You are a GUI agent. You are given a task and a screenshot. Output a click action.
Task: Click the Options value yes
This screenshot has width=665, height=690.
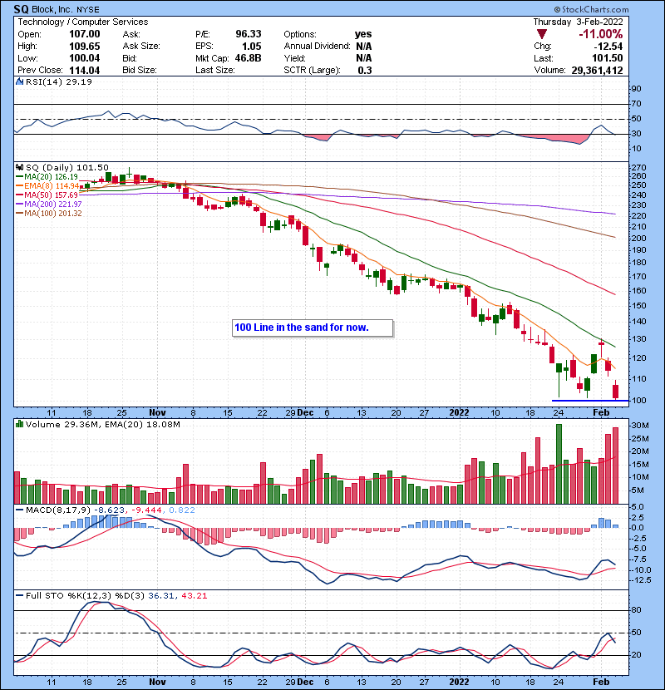pyautogui.click(x=363, y=34)
